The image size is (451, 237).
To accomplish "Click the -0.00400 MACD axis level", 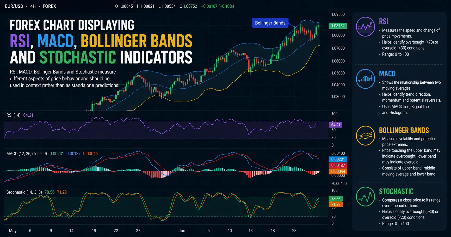I will pos(339,184).
